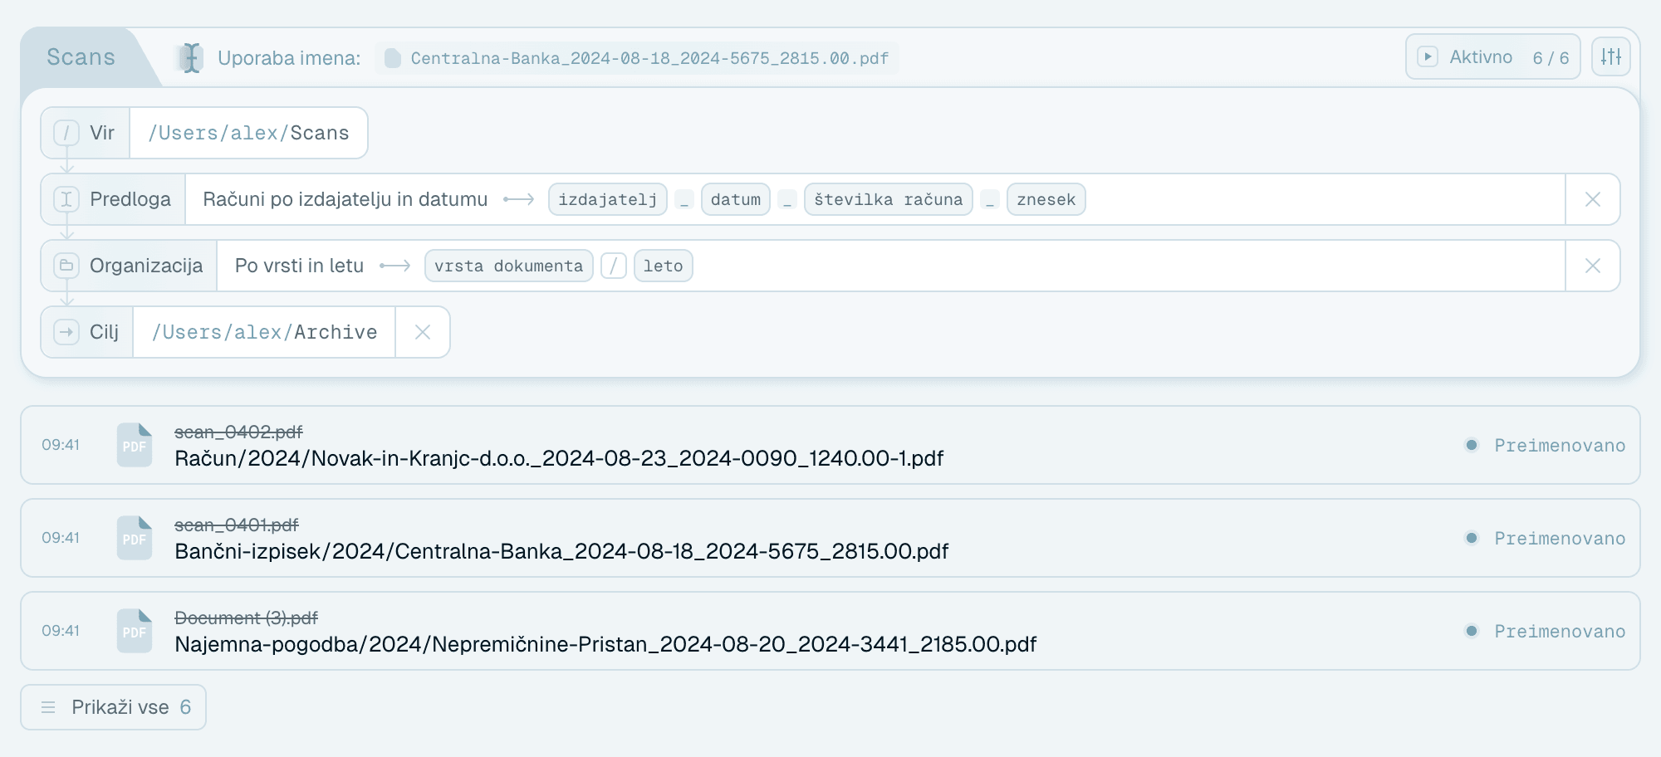Select the vrsta dokumenta token
This screenshot has width=1661, height=757.
(x=508, y=266)
